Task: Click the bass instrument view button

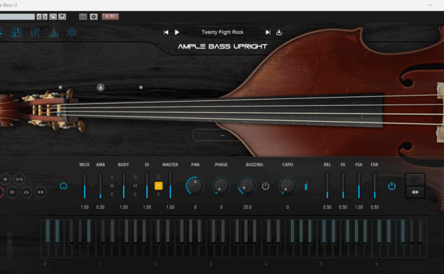Action: (x=415, y=179)
